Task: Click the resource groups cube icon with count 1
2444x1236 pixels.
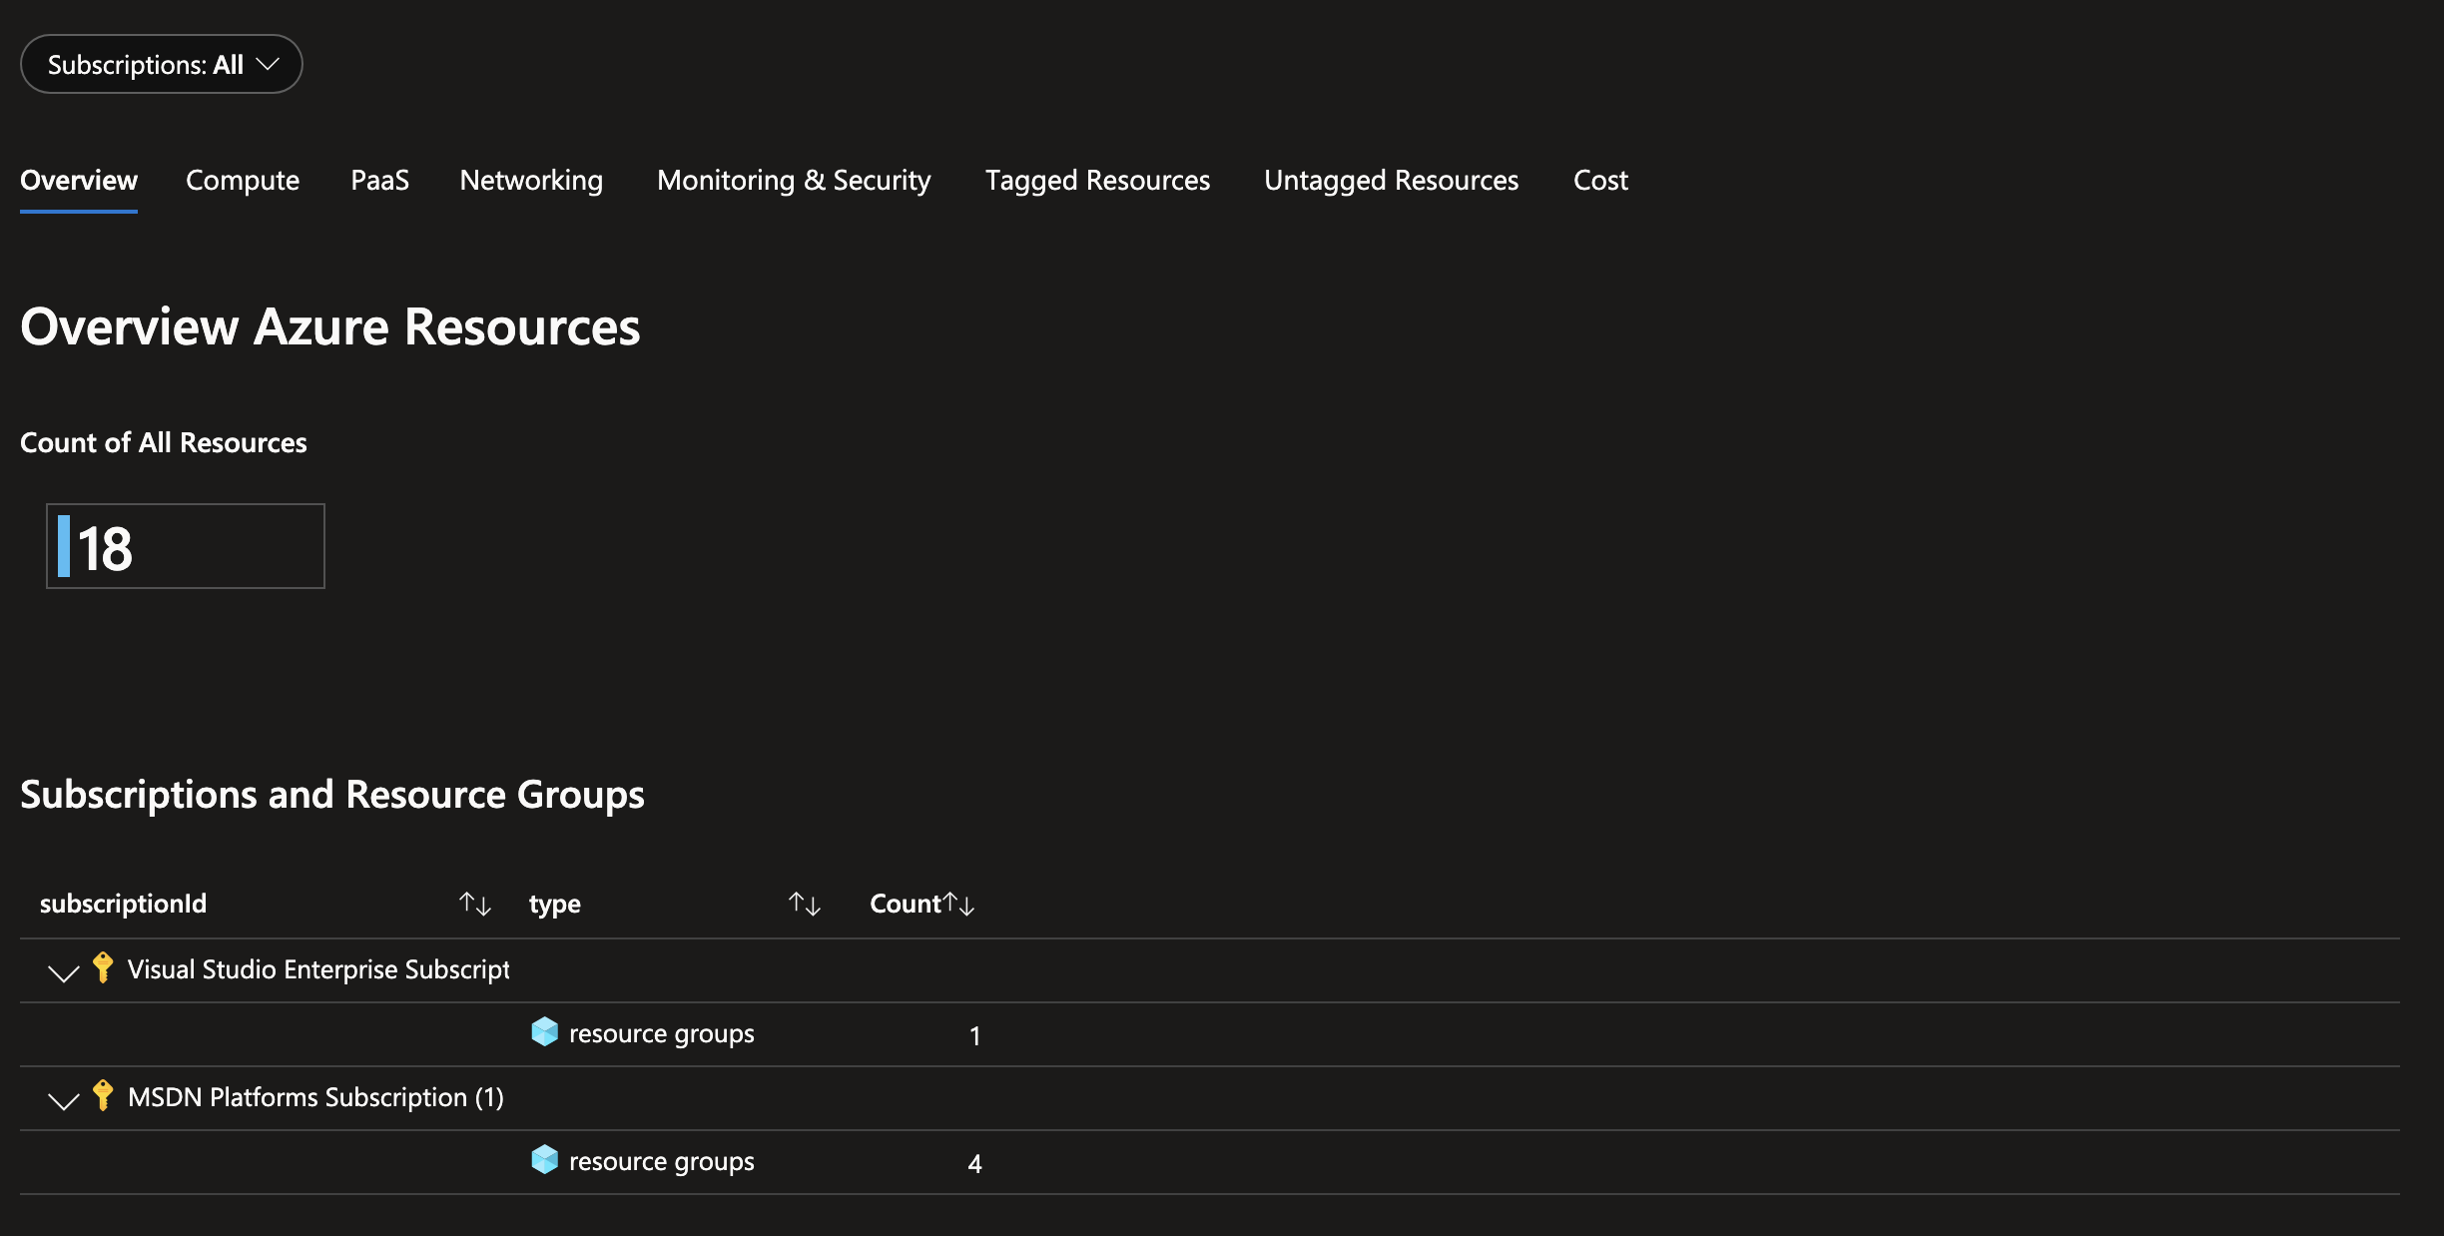Action: click(x=545, y=1031)
